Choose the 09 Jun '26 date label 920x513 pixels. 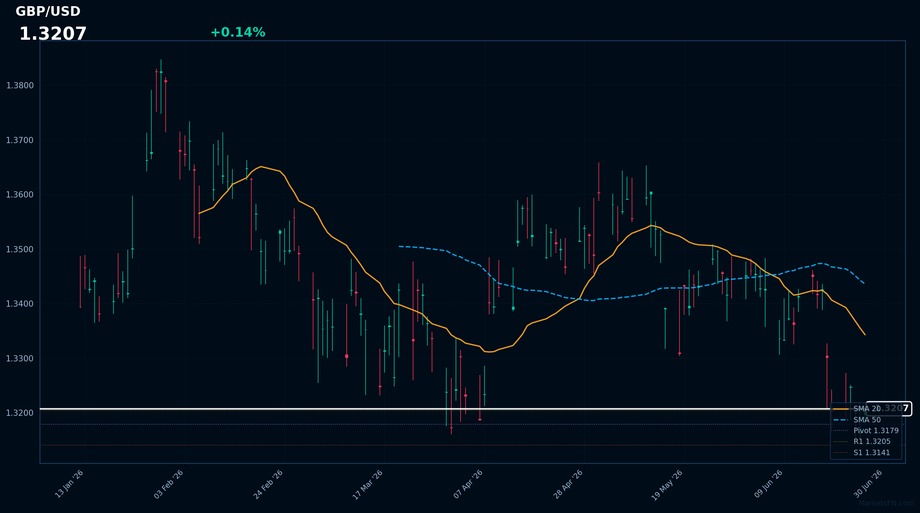tap(768, 484)
